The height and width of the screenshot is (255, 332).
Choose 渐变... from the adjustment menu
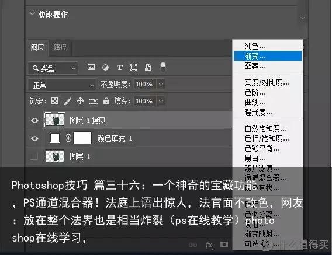pos(268,56)
